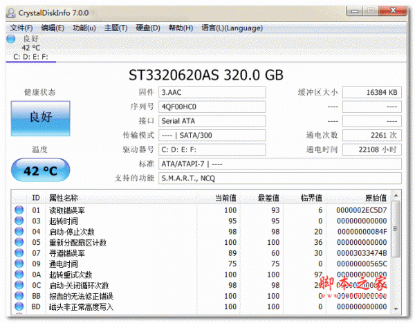This screenshot has height=323, width=415.
Task: Click the 42 °C temperature button
Action: click(41, 170)
